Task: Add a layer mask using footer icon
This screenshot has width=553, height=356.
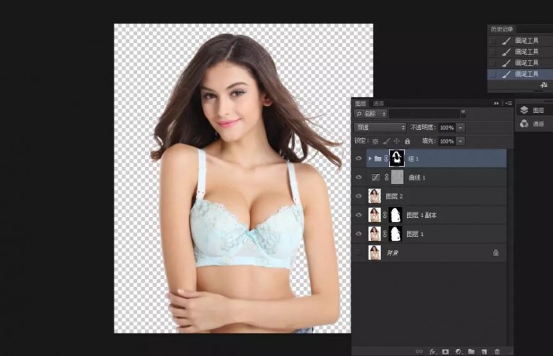Action: click(x=446, y=351)
